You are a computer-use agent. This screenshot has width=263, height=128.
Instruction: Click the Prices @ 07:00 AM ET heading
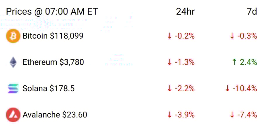[x=52, y=12]
